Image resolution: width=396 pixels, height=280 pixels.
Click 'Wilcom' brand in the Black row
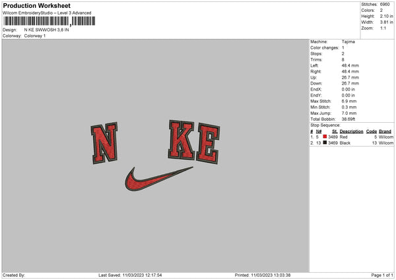tap(386, 143)
